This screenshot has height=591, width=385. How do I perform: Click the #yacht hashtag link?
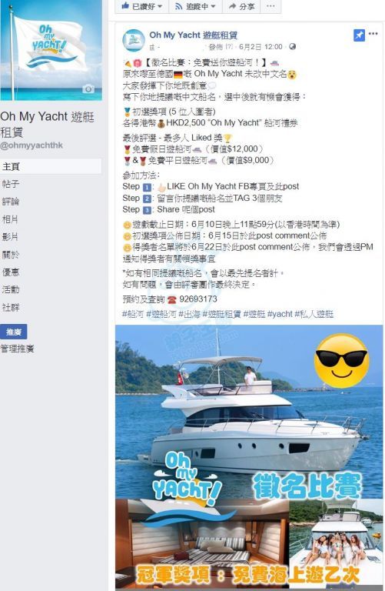point(280,314)
